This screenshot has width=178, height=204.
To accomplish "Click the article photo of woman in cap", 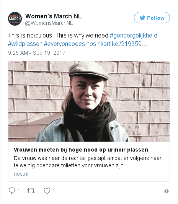I will click(x=89, y=101).
